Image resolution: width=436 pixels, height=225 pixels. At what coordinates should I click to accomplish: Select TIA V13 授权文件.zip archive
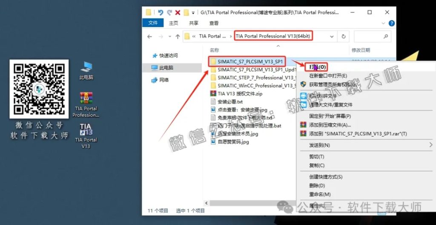(x=236, y=94)
